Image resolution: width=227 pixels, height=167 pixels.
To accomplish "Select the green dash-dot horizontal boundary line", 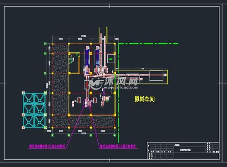I will tap(148, 44).
